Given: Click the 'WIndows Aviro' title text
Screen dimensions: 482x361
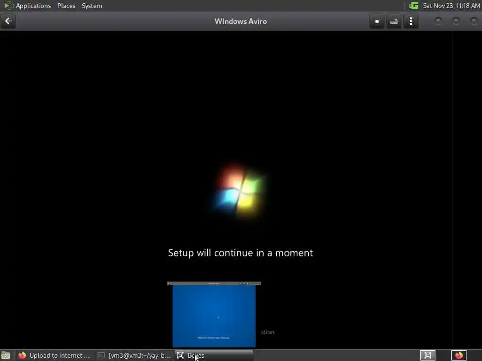Looking at the screenshot, I should tap(241, 22).
